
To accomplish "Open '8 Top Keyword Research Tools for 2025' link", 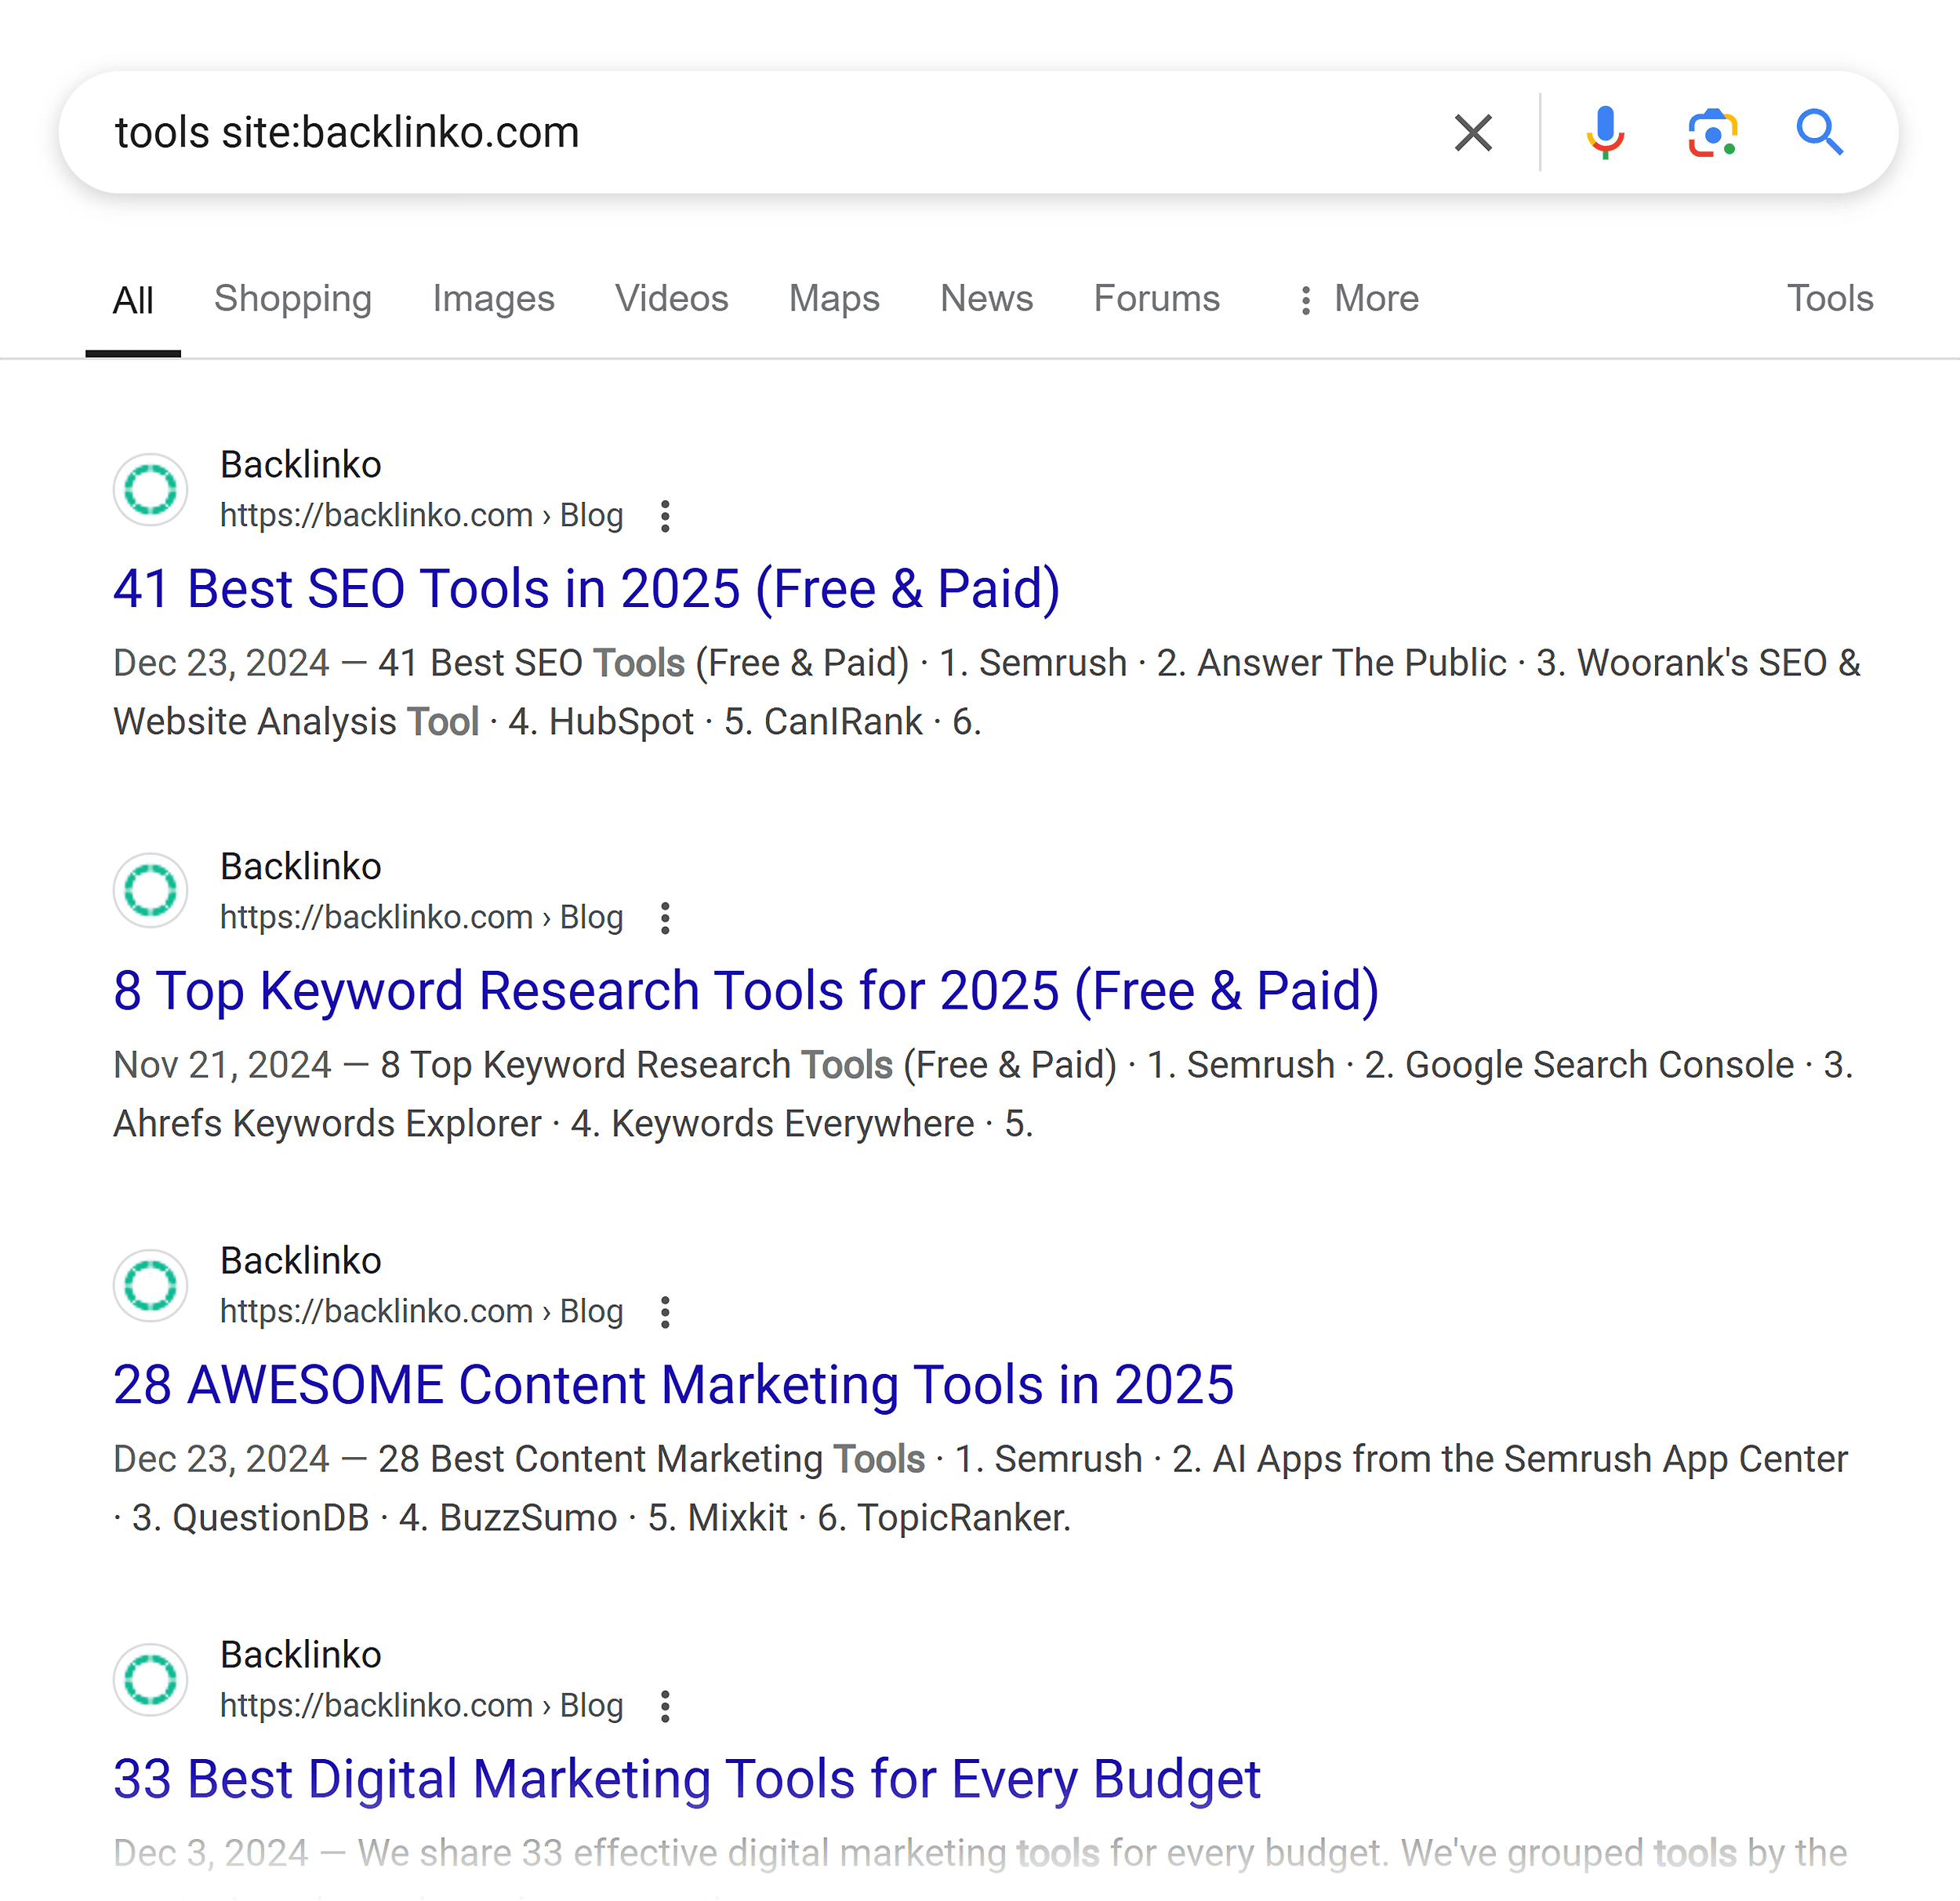I will tap(746, 991).
